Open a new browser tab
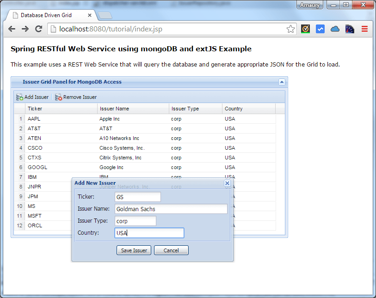 105,14
